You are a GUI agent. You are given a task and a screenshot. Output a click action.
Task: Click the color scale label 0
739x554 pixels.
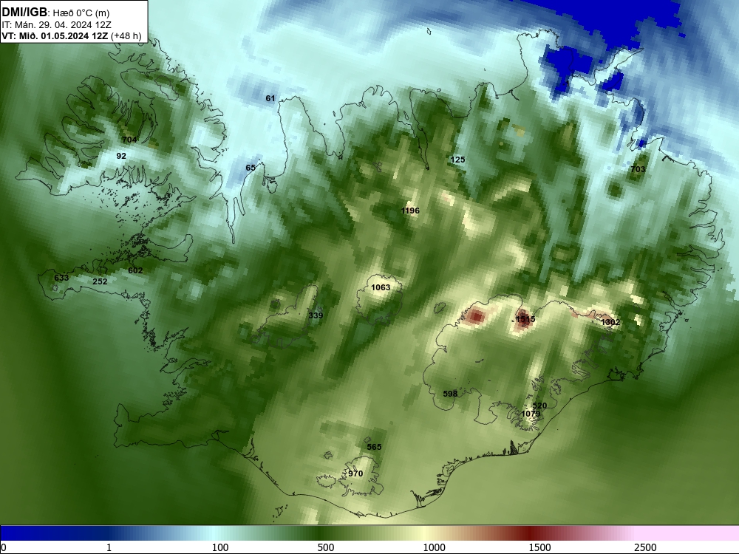click(x=4, y=547)
